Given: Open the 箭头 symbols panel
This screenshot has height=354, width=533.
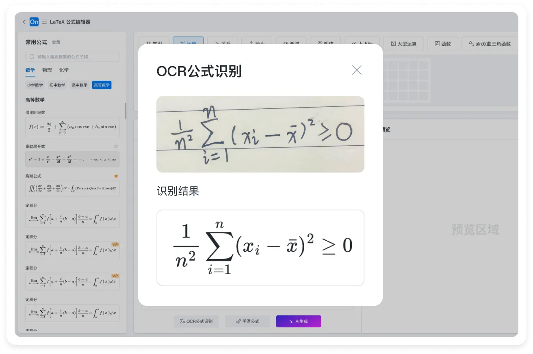Looking at the screenshot, I should pyautogui.click(x=256, y=43).
